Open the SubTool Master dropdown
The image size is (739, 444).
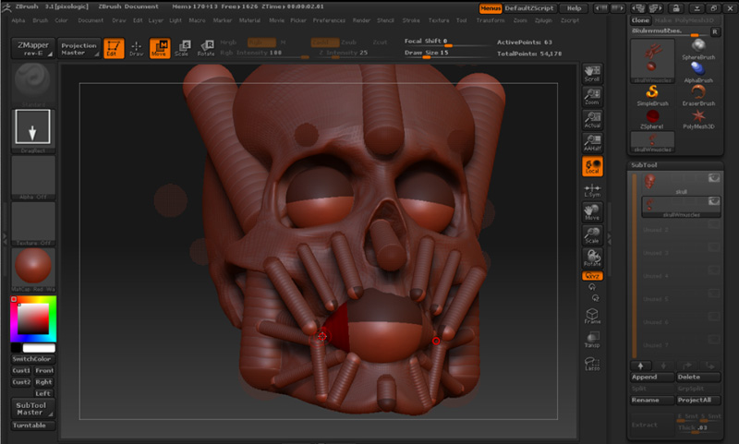[33, 408]
